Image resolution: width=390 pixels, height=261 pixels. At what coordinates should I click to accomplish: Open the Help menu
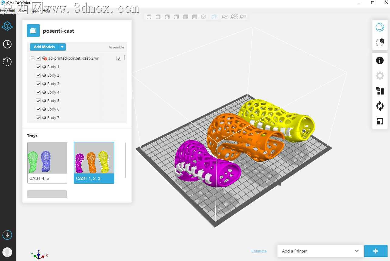(x=46, y=10)
